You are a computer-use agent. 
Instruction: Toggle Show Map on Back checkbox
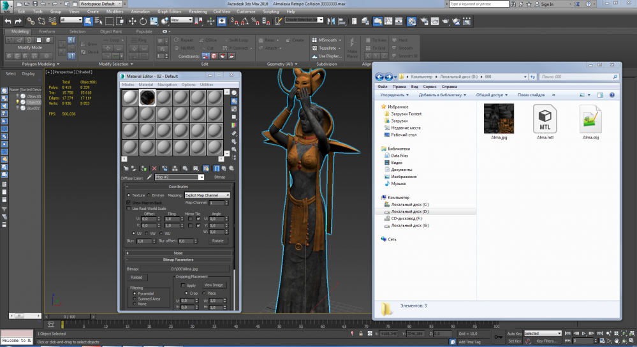point(129,202)
